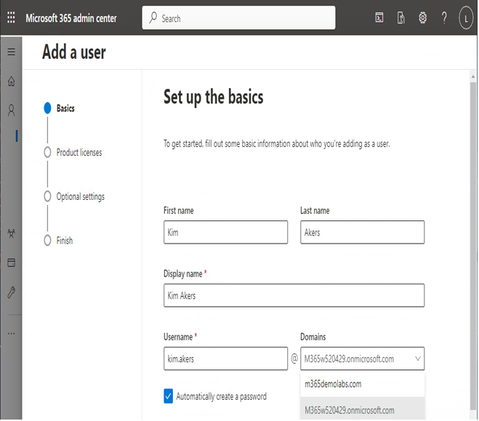Viewport: 479px width, 421px height.
Task: Show all navigation items ellipsis
Action: coord(12,334)
